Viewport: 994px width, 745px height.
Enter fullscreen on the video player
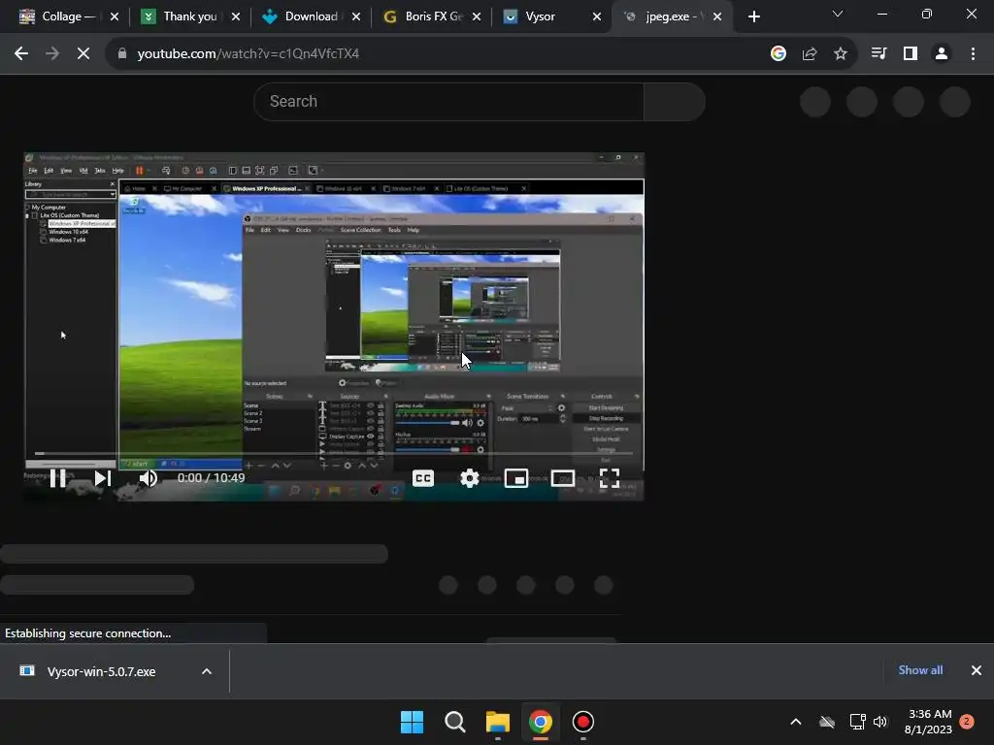pyautogui.click(x=610, y=478)
